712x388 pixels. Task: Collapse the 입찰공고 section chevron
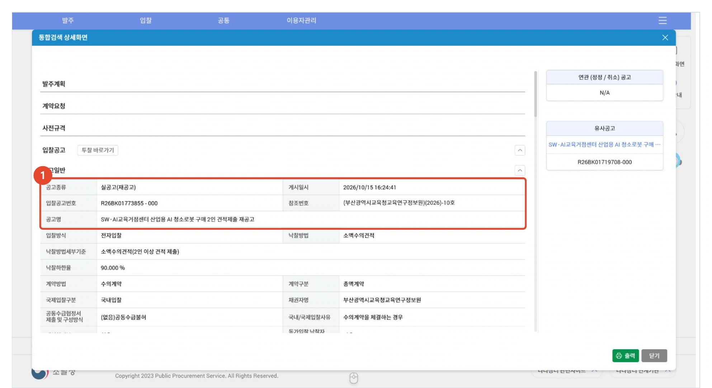pos(520,150)
